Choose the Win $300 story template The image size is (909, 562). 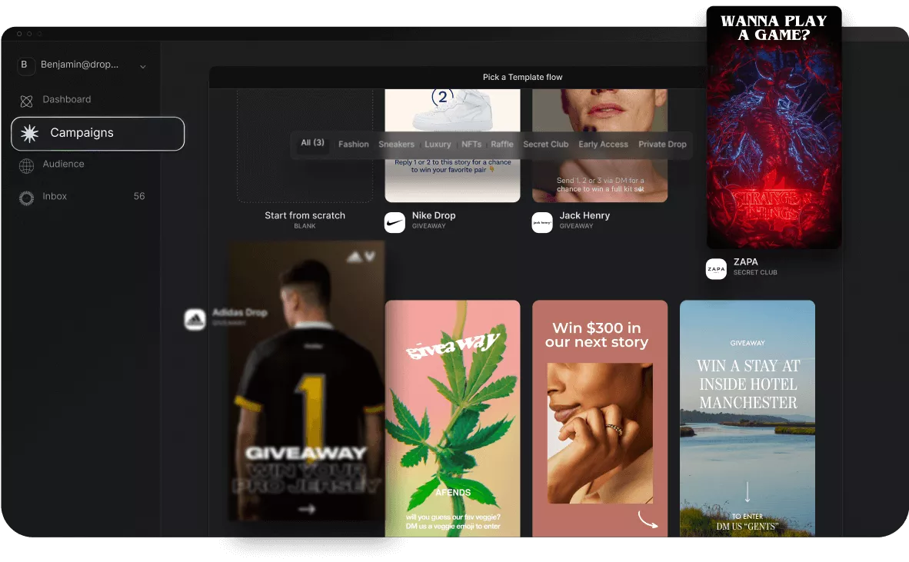click(599, 418)
